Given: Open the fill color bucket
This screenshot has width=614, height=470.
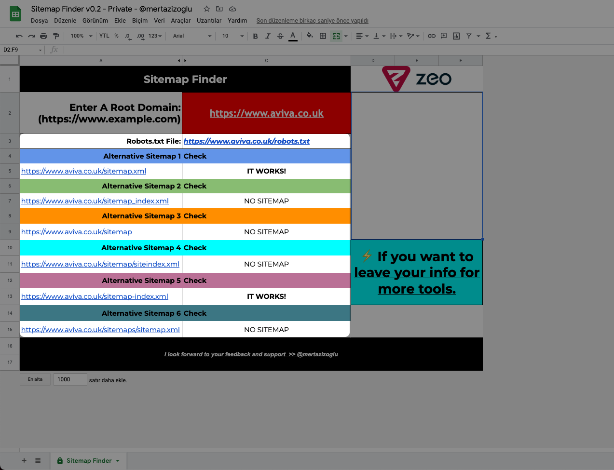Looking at the screenshot, I should pyautogui.click(x=310, y=36).
